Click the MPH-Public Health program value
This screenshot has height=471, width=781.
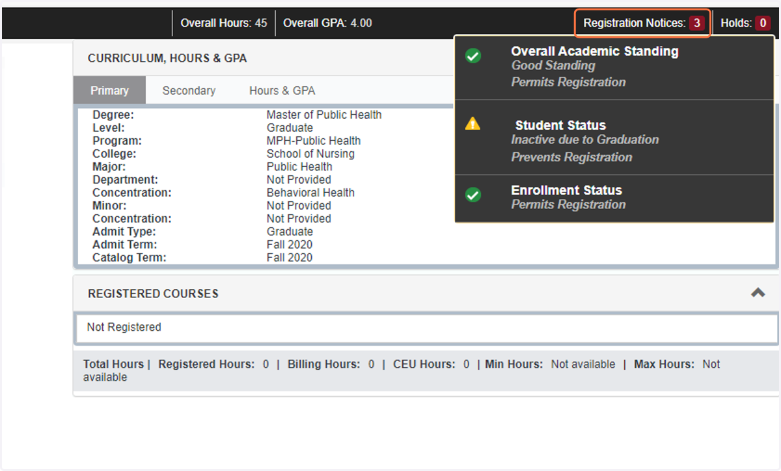coord(314,141)
